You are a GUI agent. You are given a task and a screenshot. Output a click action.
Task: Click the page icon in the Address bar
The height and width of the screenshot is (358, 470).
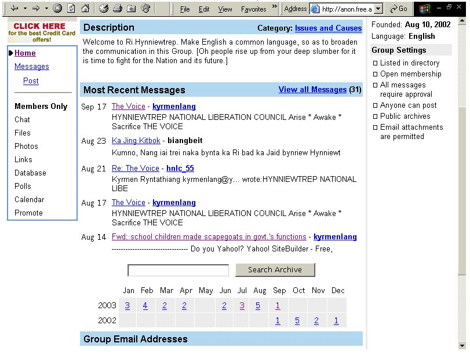pos(315,9)
